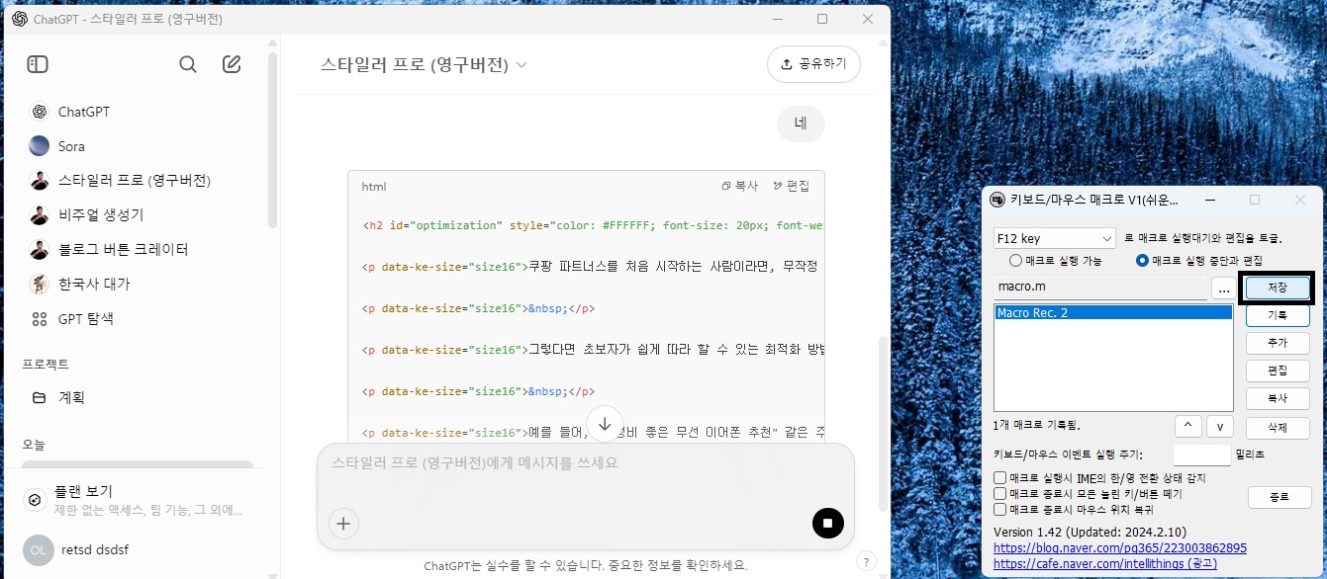
Task: Move macro up with ^ button
Action: (x=1188, y=426)
